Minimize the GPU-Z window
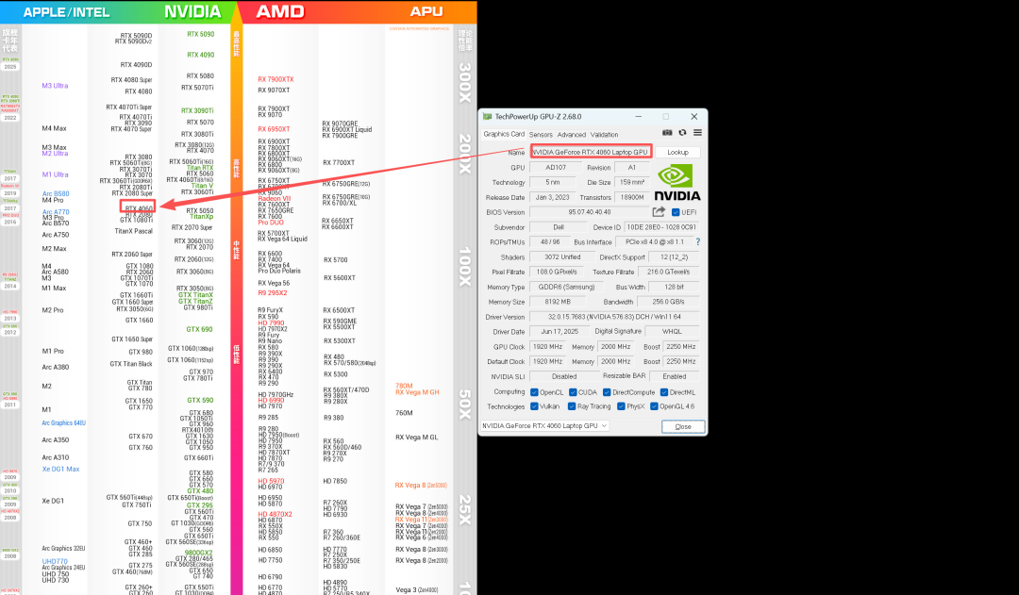This screenshot has height=595, width=1019. pyautogui.click(x=638, y=117)
